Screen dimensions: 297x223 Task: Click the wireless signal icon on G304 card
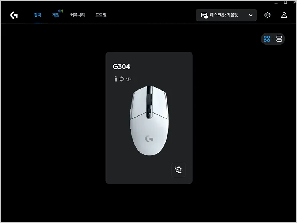pyautogui.click(x=128, y=79)
